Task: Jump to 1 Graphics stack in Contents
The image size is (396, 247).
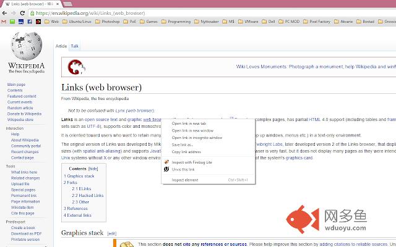Action: (x=79, y=176)
